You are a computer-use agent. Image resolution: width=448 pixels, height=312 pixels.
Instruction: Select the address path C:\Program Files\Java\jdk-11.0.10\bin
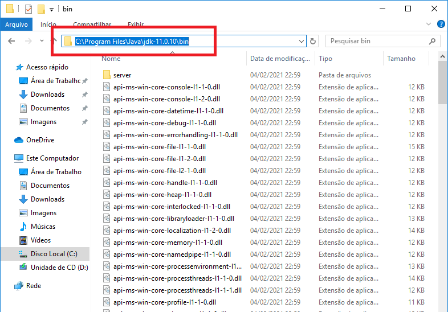coord(132,42)
